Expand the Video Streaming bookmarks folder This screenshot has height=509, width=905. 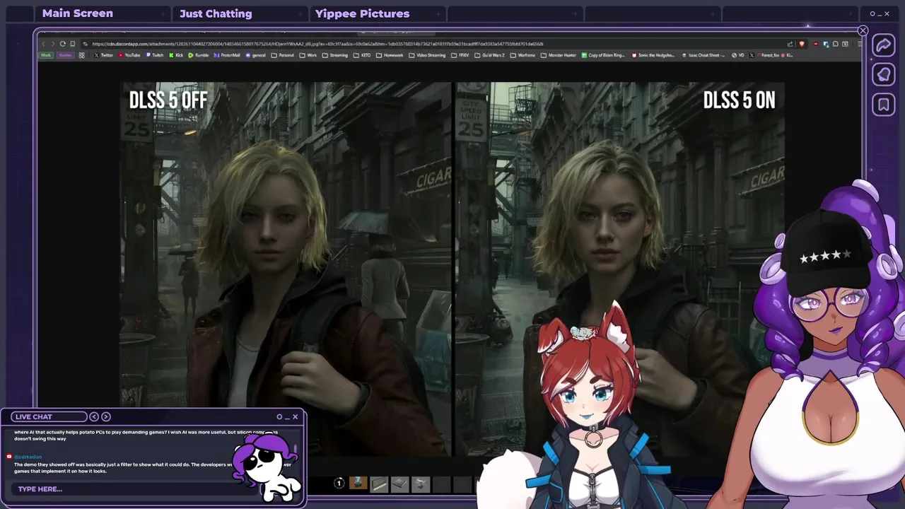click(427, 55)
